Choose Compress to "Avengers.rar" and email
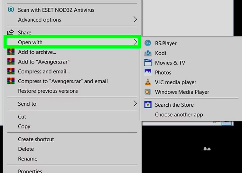This screenshot has height=173, width=242. [x=72, y=81]
